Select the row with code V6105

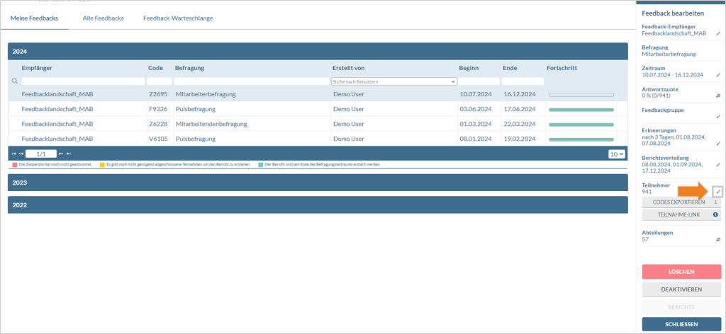tap(318, 139)
